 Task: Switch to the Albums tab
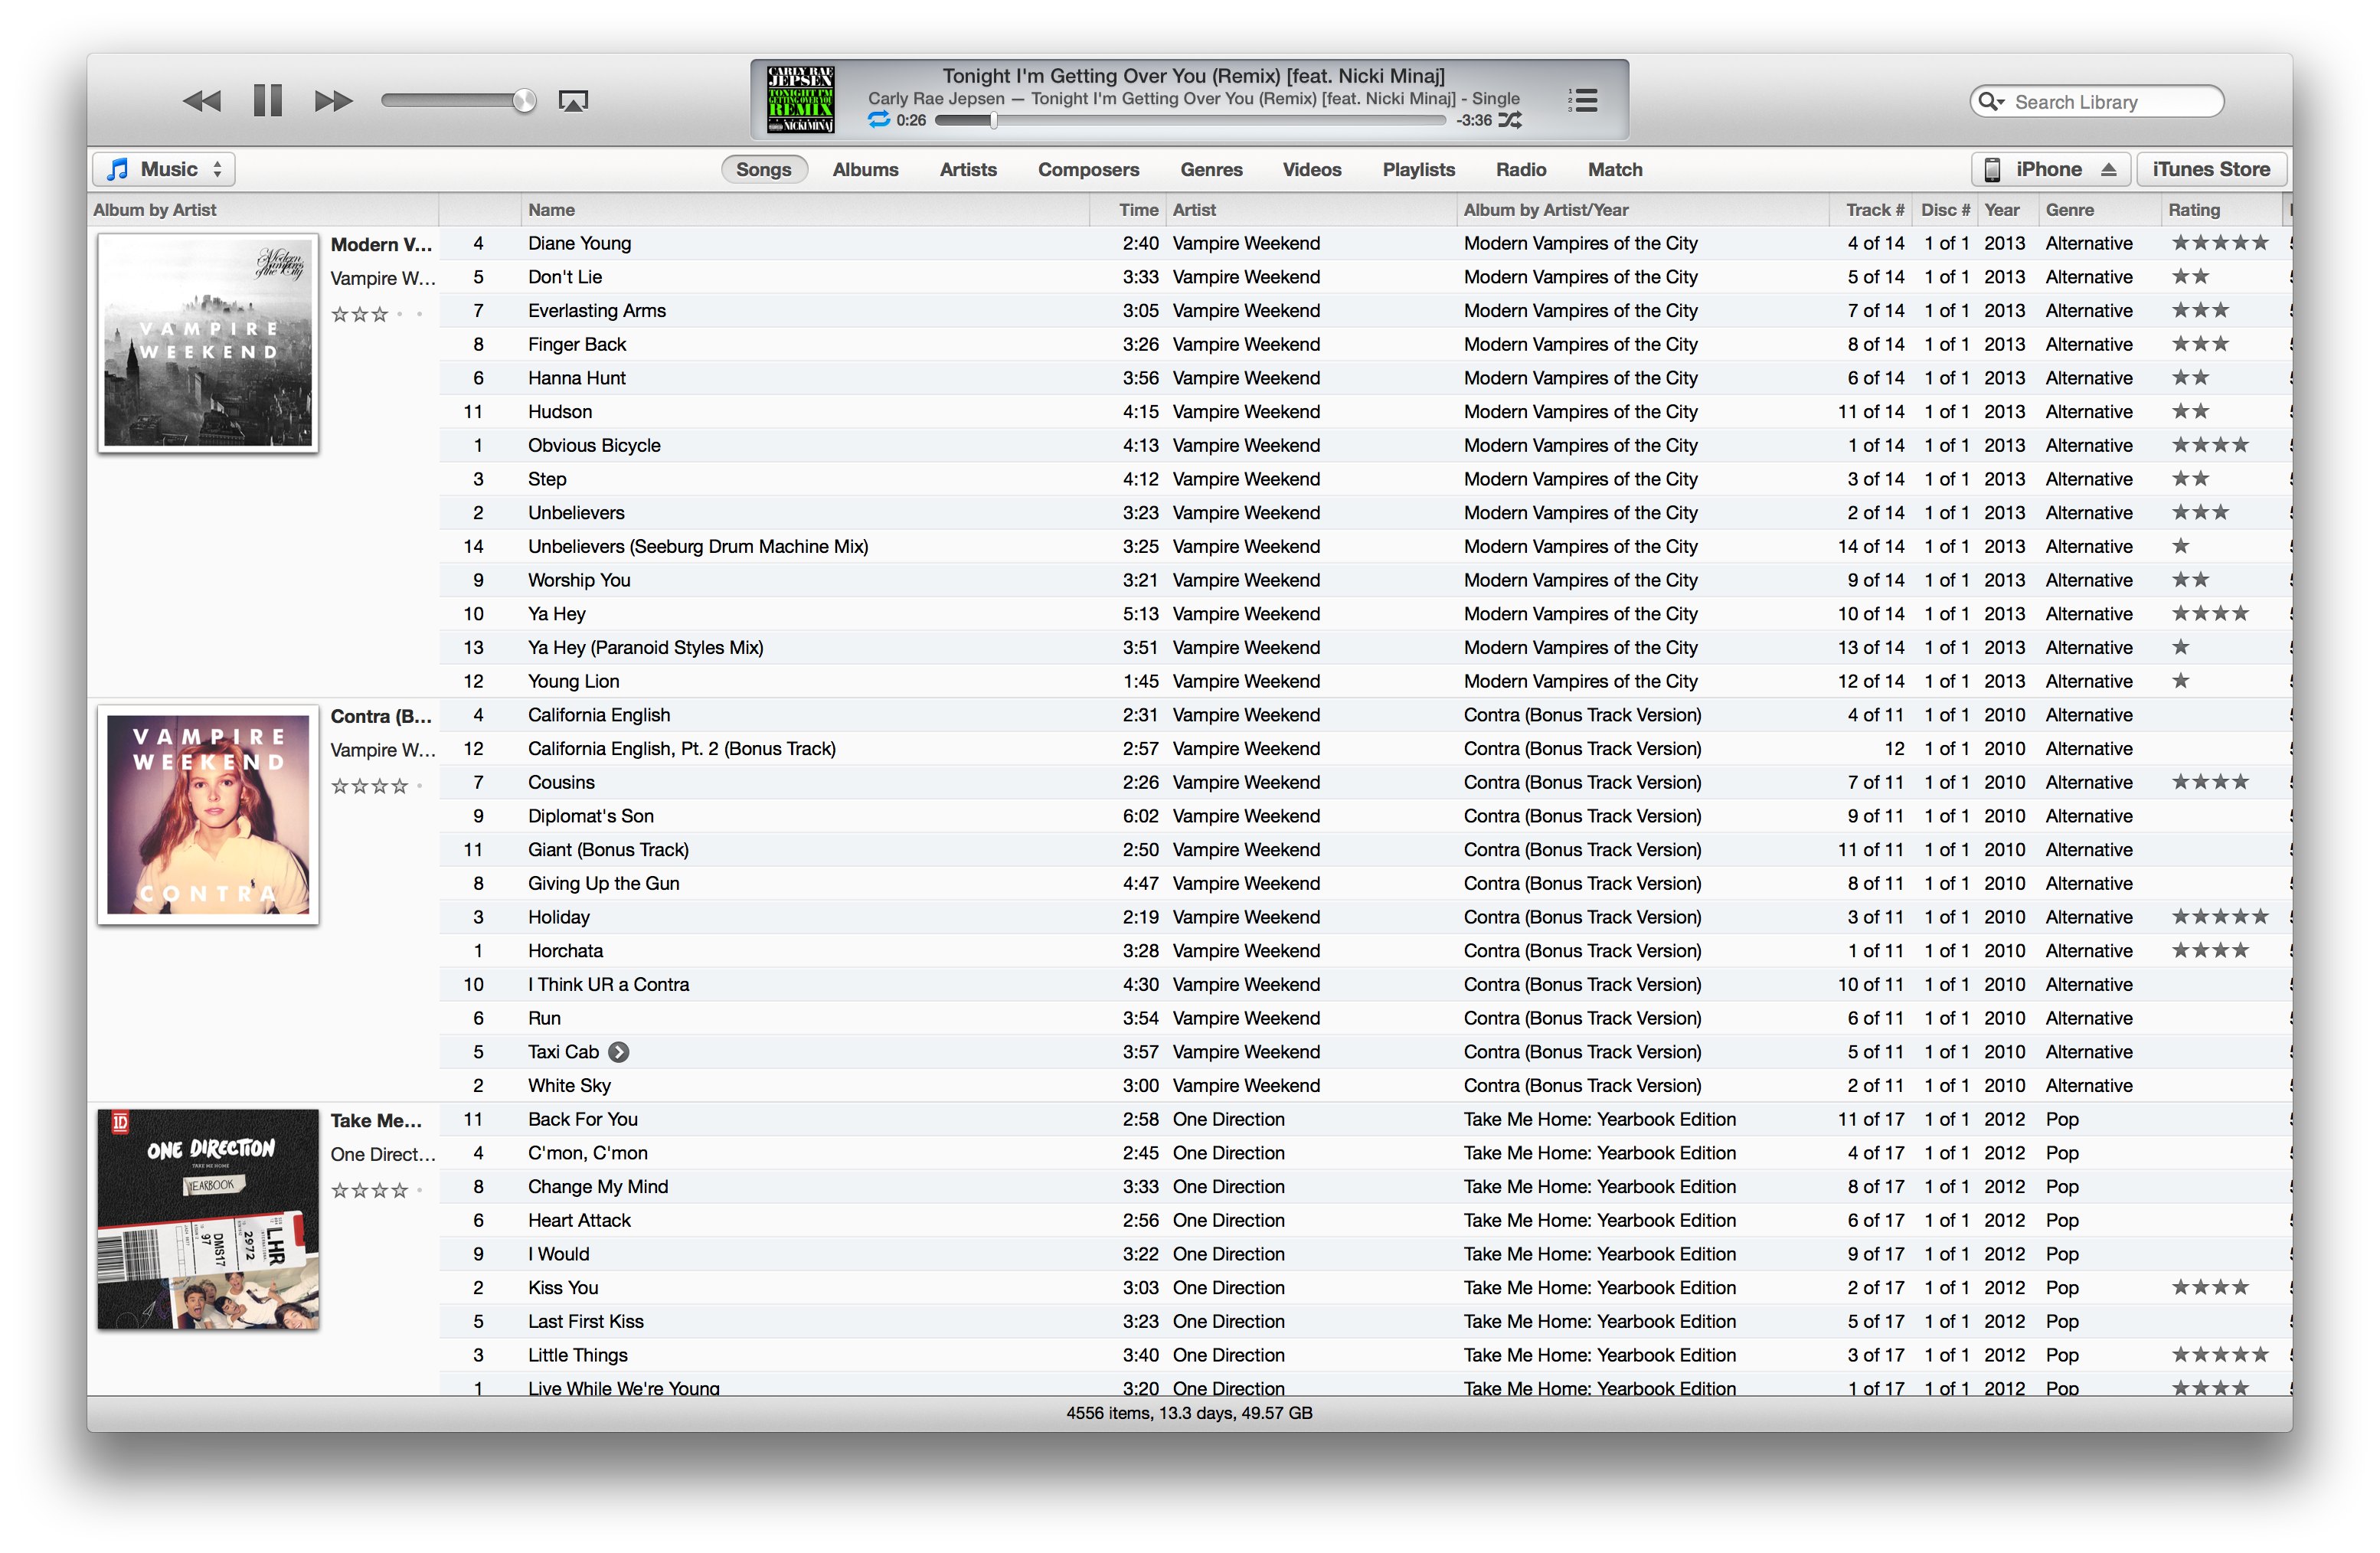(865, 170)
